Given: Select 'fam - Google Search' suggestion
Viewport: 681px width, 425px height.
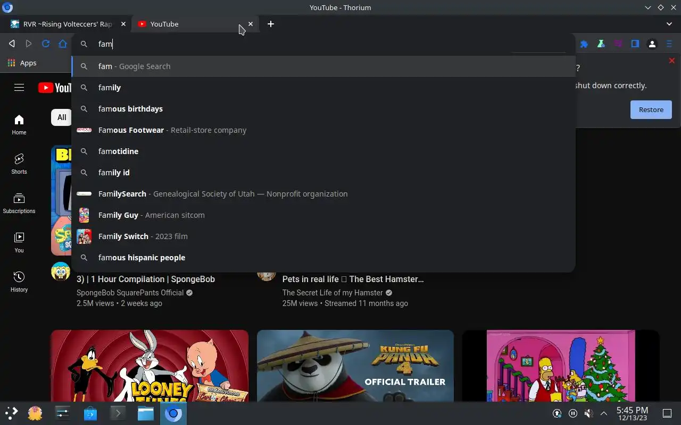Looking at the screenshot, I should (323, 66).
